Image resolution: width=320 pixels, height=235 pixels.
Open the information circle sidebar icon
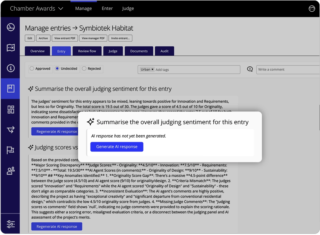tap(11, 68)
